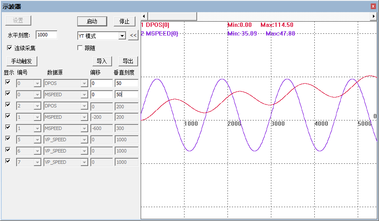The image size is (379, 221).
Task: Click the 启动 start button
Action: pos(92,22)
